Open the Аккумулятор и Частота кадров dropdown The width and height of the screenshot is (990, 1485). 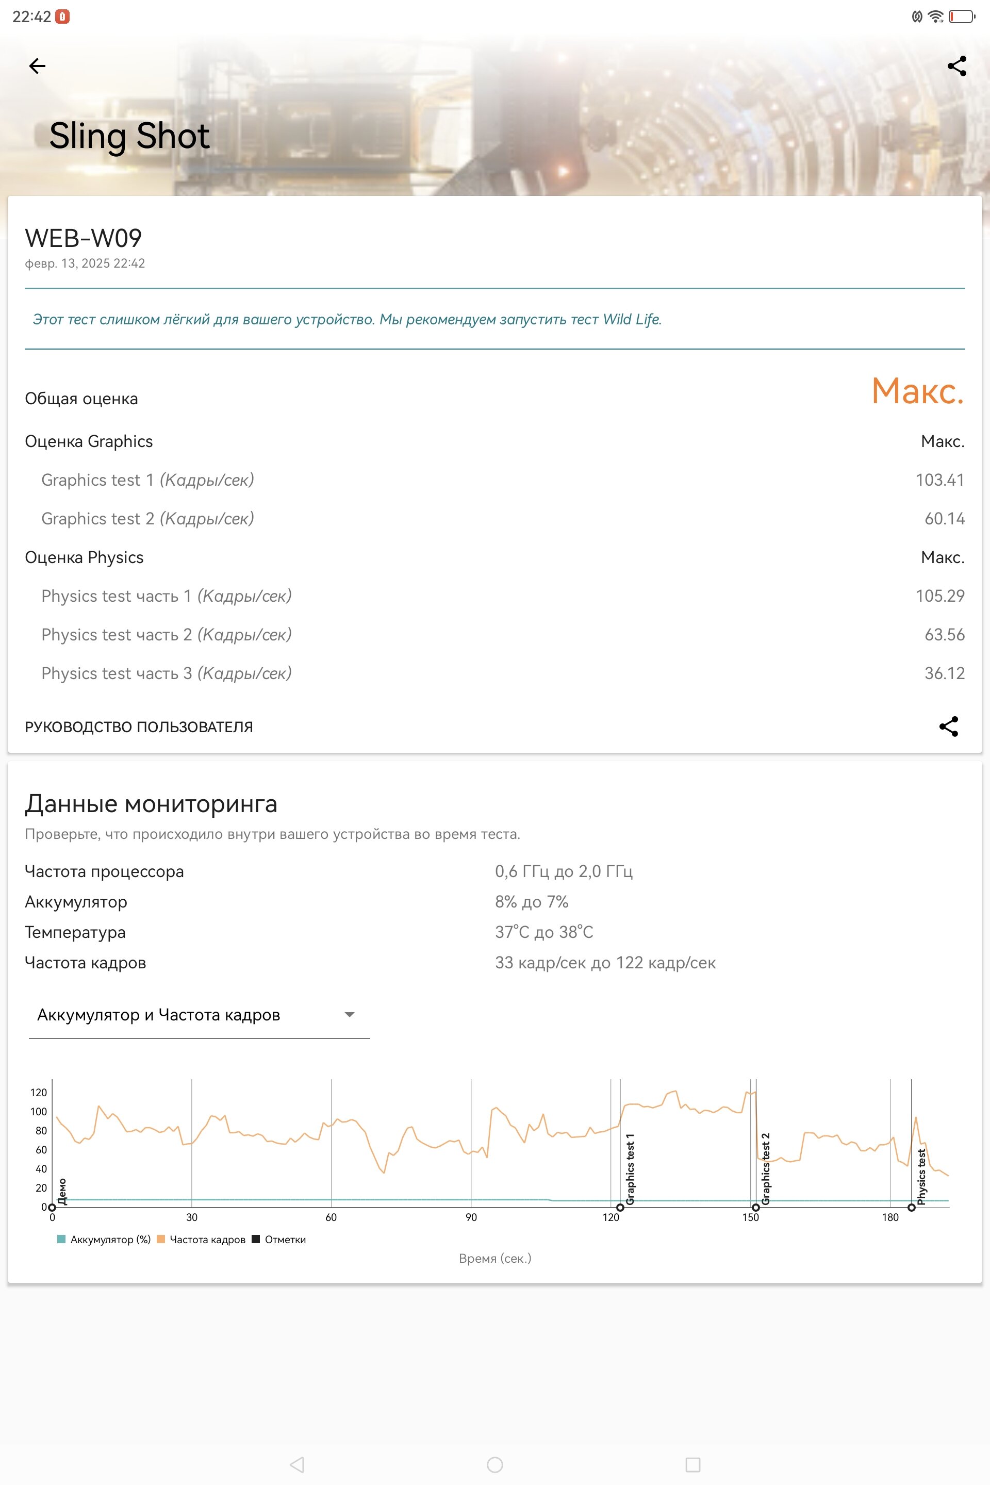point(199,1015)
